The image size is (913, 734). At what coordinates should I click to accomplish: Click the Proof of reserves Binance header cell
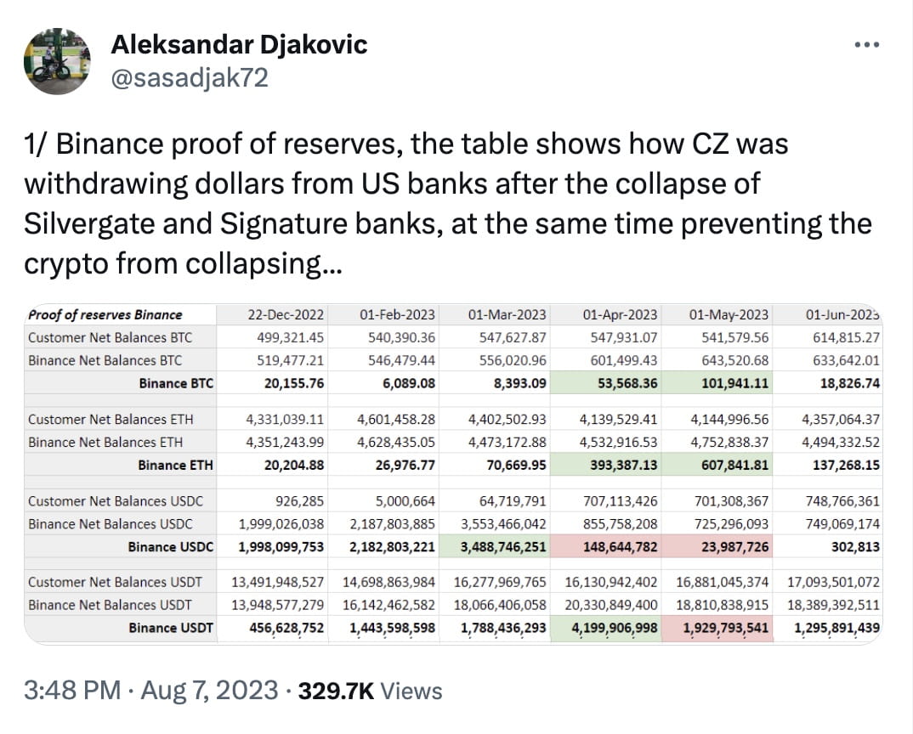[98, 314]
